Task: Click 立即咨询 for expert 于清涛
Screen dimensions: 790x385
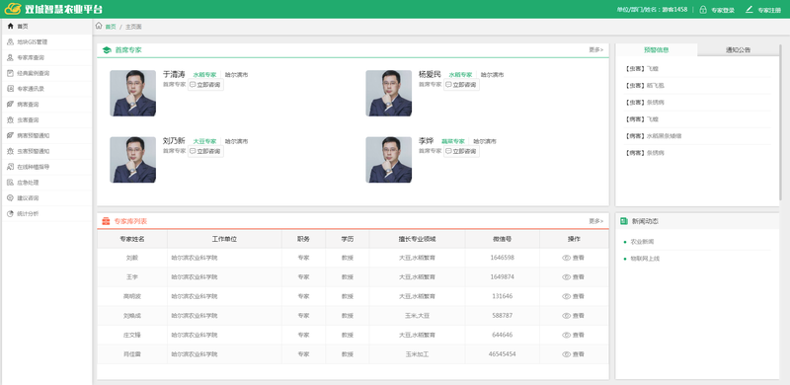Action: coord(205,85)
